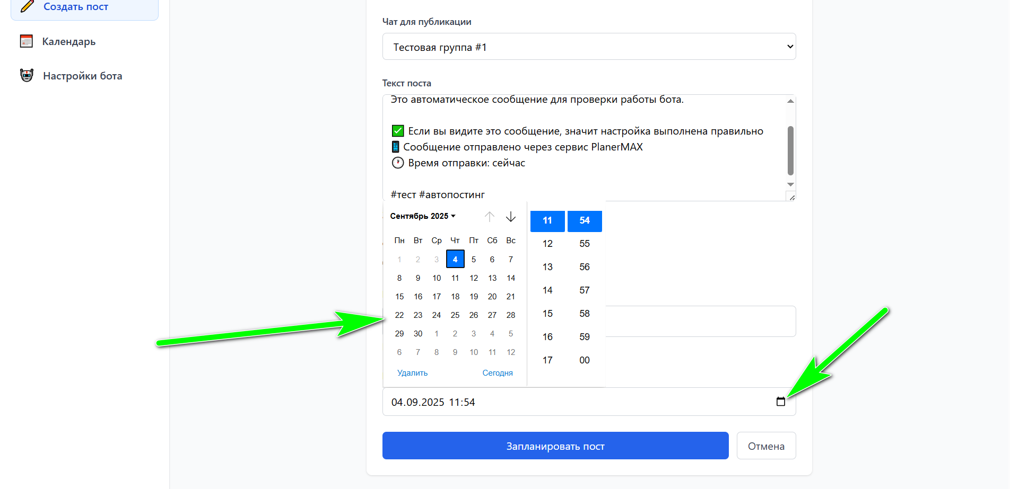The width and height of the screenshot is (1010, 489).
Task: Open the Тестовая группа #1 chat dropdown
Action: pyautogui.click(x=589, y=47)
